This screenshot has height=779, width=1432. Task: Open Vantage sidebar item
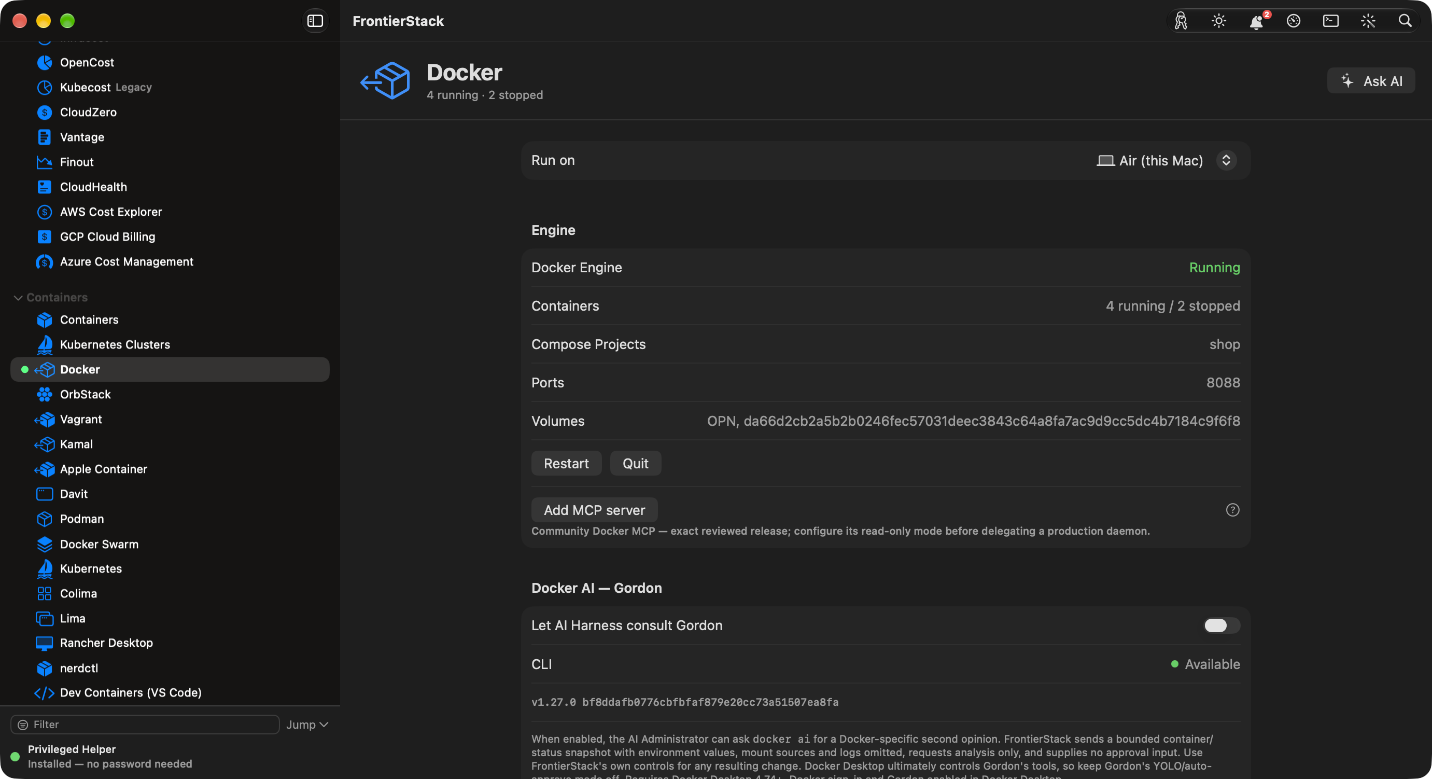click(170, 137)
